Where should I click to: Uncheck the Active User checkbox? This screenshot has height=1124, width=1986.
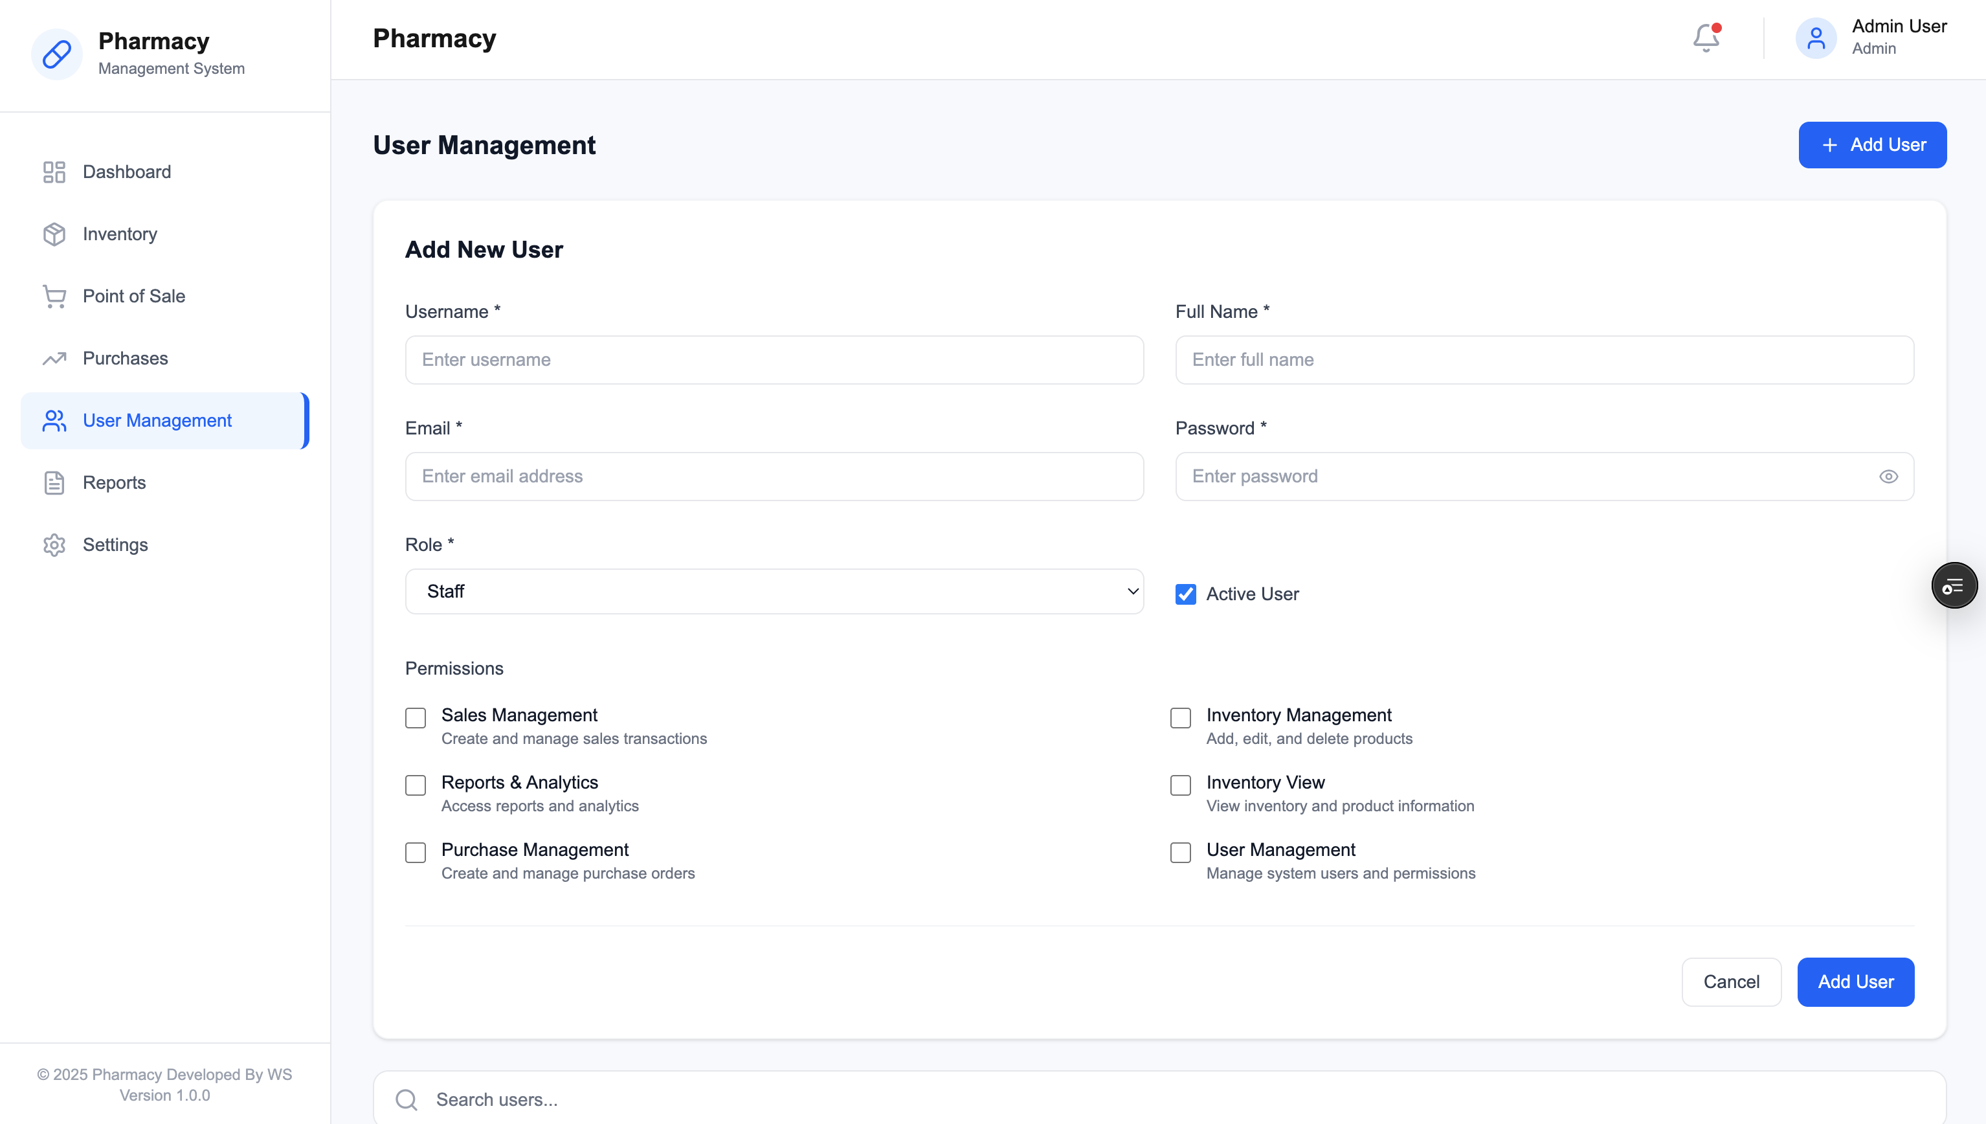[x=1185, y=594]
